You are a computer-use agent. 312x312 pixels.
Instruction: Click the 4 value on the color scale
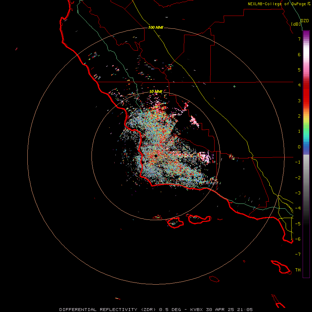click(299, 85)
